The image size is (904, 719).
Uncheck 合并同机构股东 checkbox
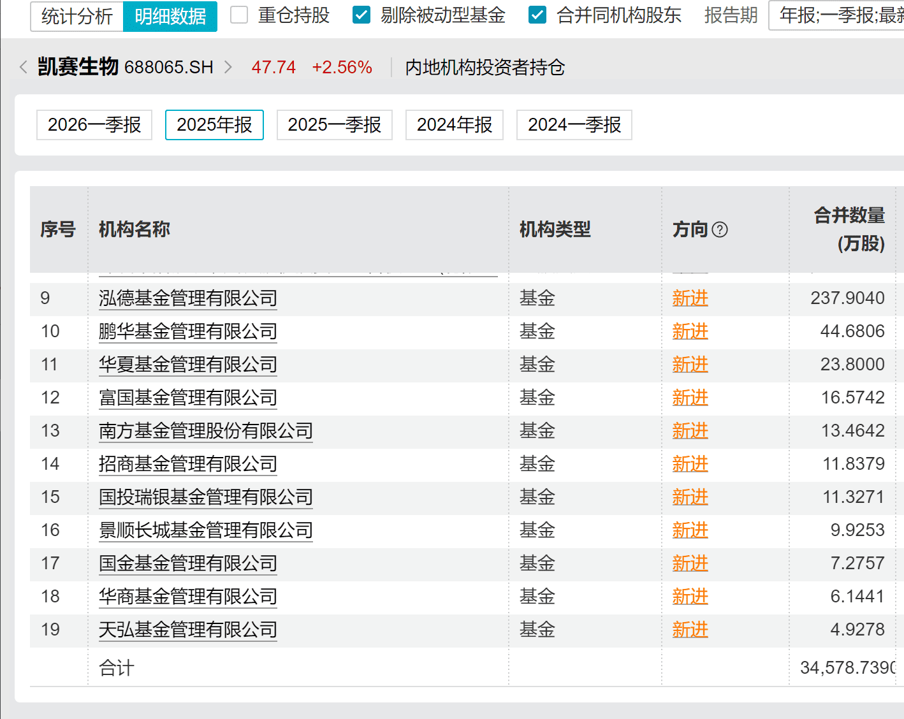click(x=537, y=15)
